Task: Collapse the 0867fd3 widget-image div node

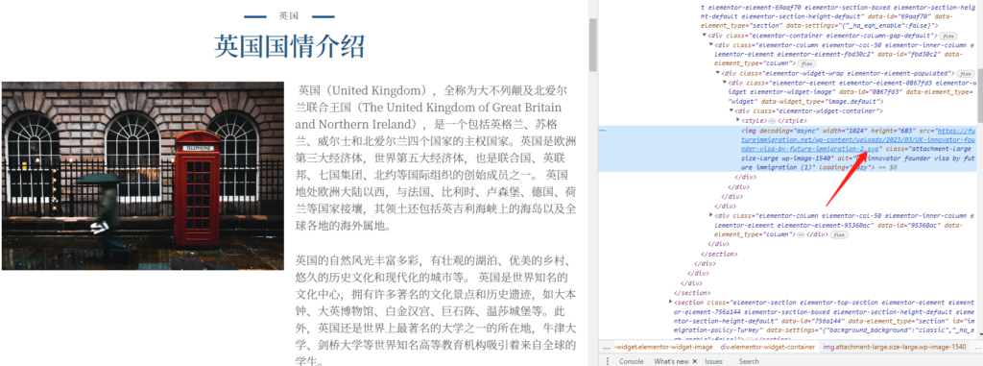Action: pos(725,83)
